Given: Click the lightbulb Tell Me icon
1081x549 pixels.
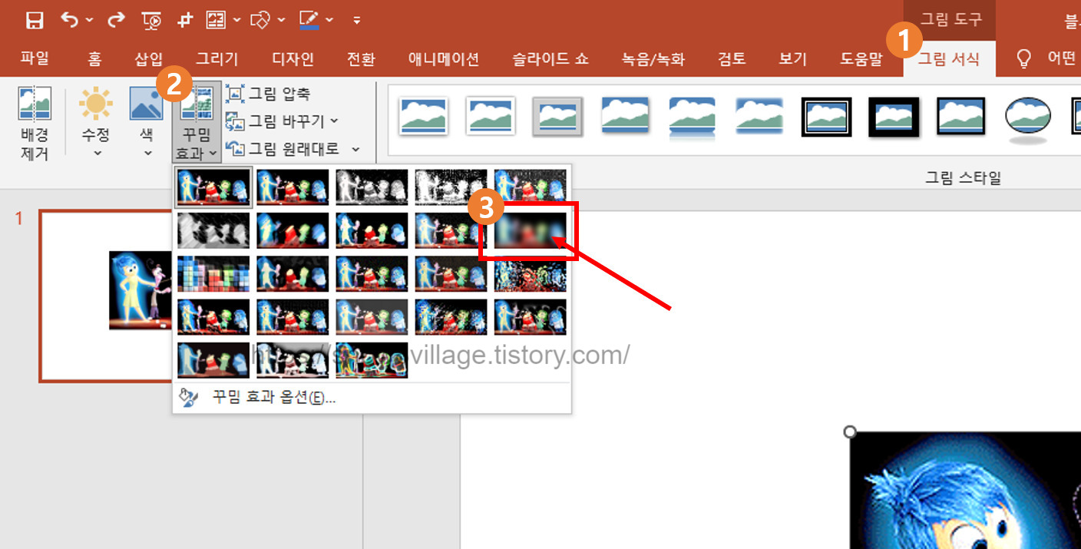Looking at the screenshot, I should point(1023,58).
